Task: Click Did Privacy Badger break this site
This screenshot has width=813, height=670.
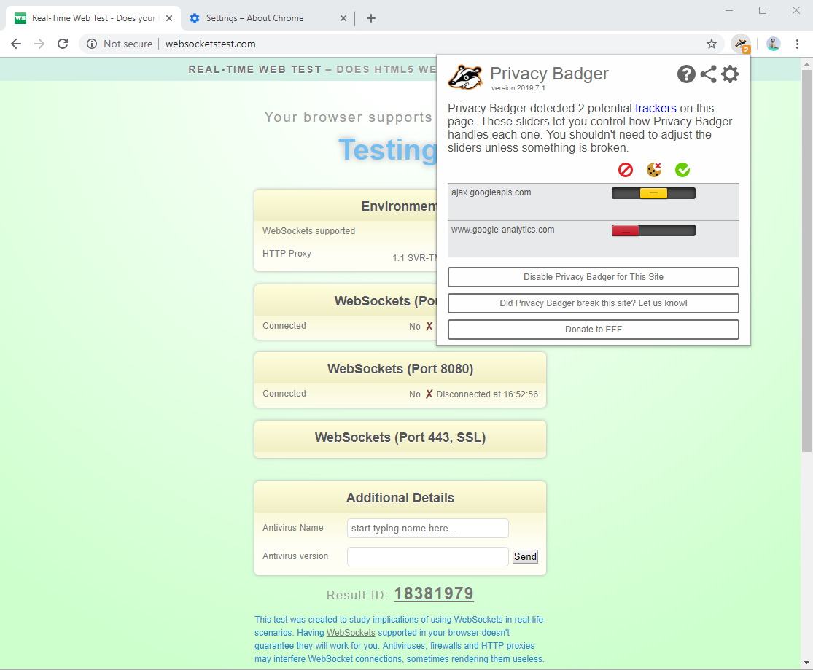Action: tap(593, 303)
